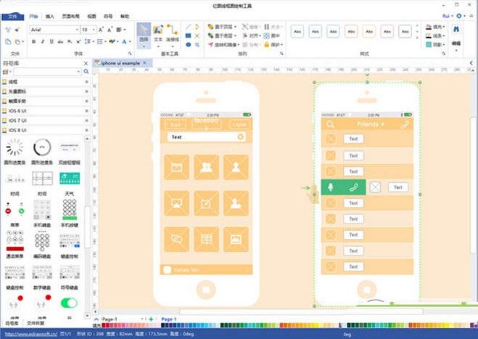Screen dimensions: 478x339
Task: Apply the fourth red-outlined Abc style
Action: tap(351, 31)
